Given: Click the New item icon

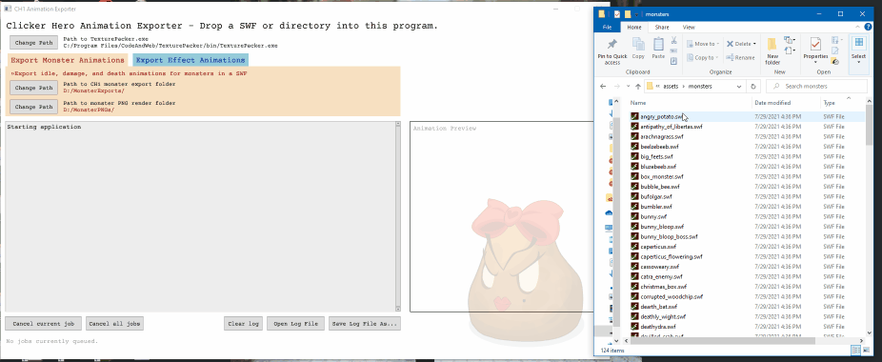Looking at the screenshot, I should (x=789, y=41).
